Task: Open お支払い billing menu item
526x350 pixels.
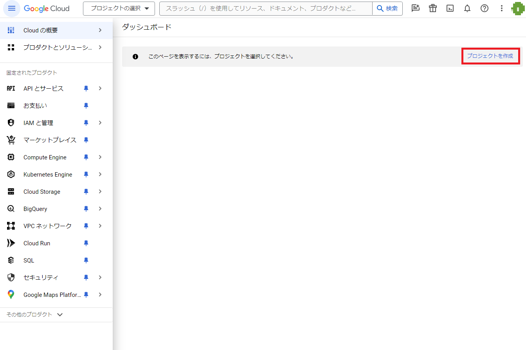Action: point(35,106)
